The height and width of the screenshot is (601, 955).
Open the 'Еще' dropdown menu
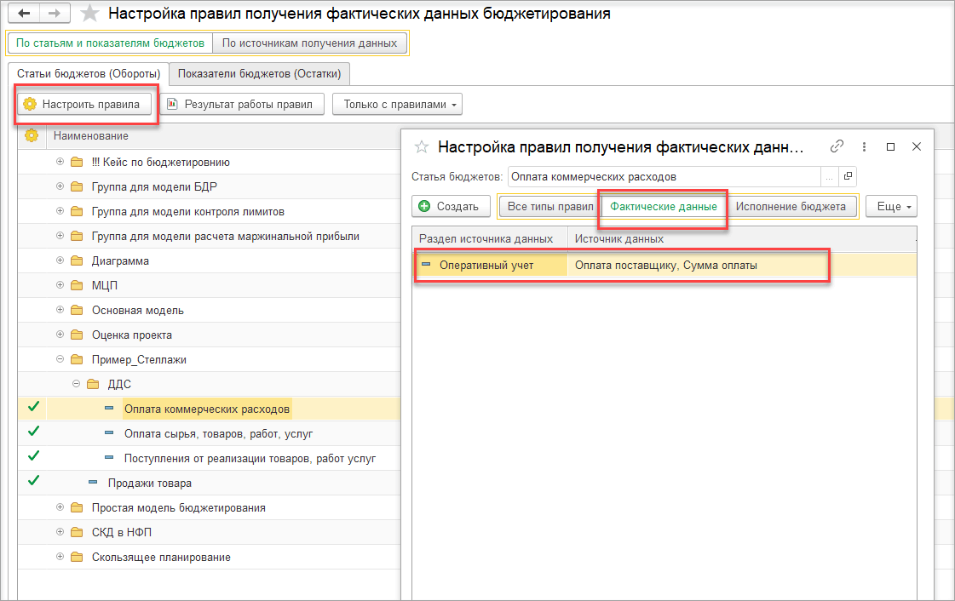tap(892, 207)
